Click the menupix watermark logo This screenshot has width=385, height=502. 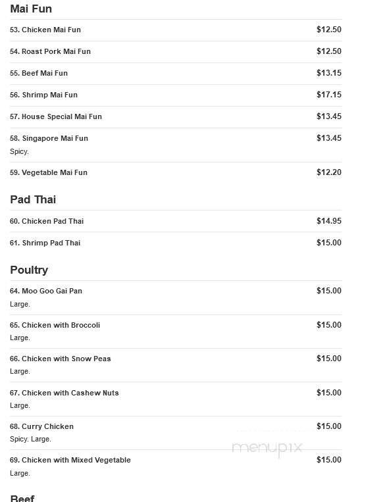coord(267,448)
